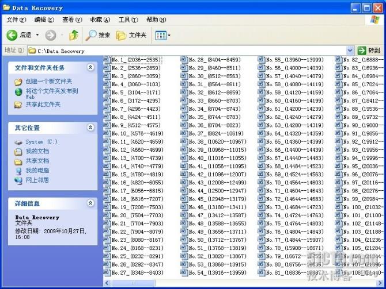Collapse the 详细信息 panel

pyautogui.click(x=90, y=203)
